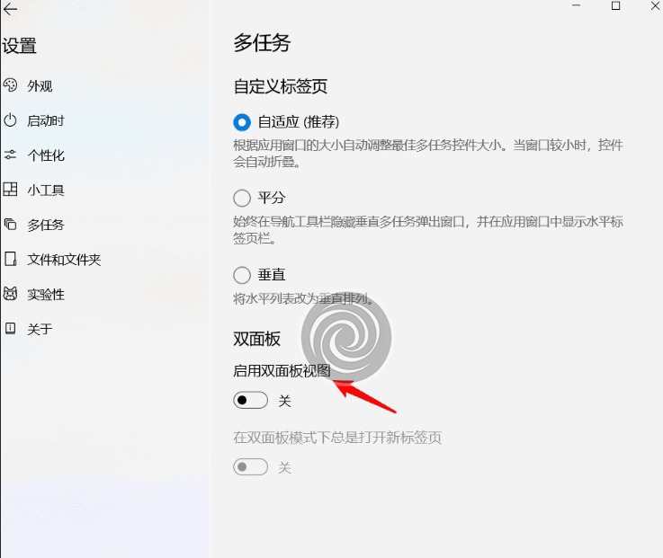
Task: Choose the 平分 radio button
Action: pyautogui.click(x=242, y=198)
